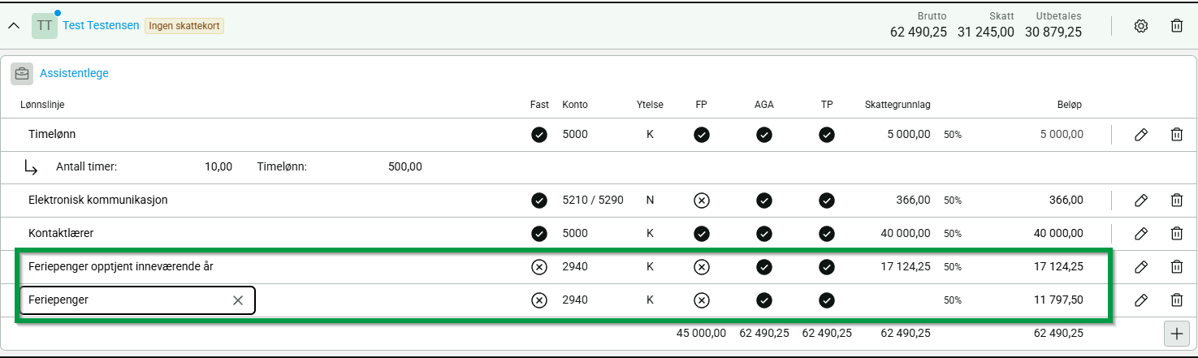Toggle AGA for Feriepenger opptjent inneværende år
This screenshot has width=1198, height=358.
(x=764, y=267)
